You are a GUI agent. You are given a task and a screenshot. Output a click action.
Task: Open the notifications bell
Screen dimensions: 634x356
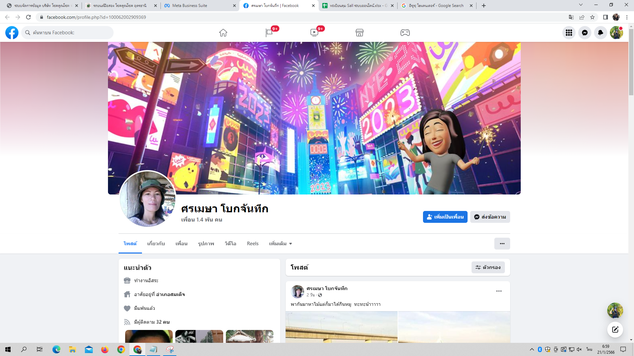[x=600, y=33]
